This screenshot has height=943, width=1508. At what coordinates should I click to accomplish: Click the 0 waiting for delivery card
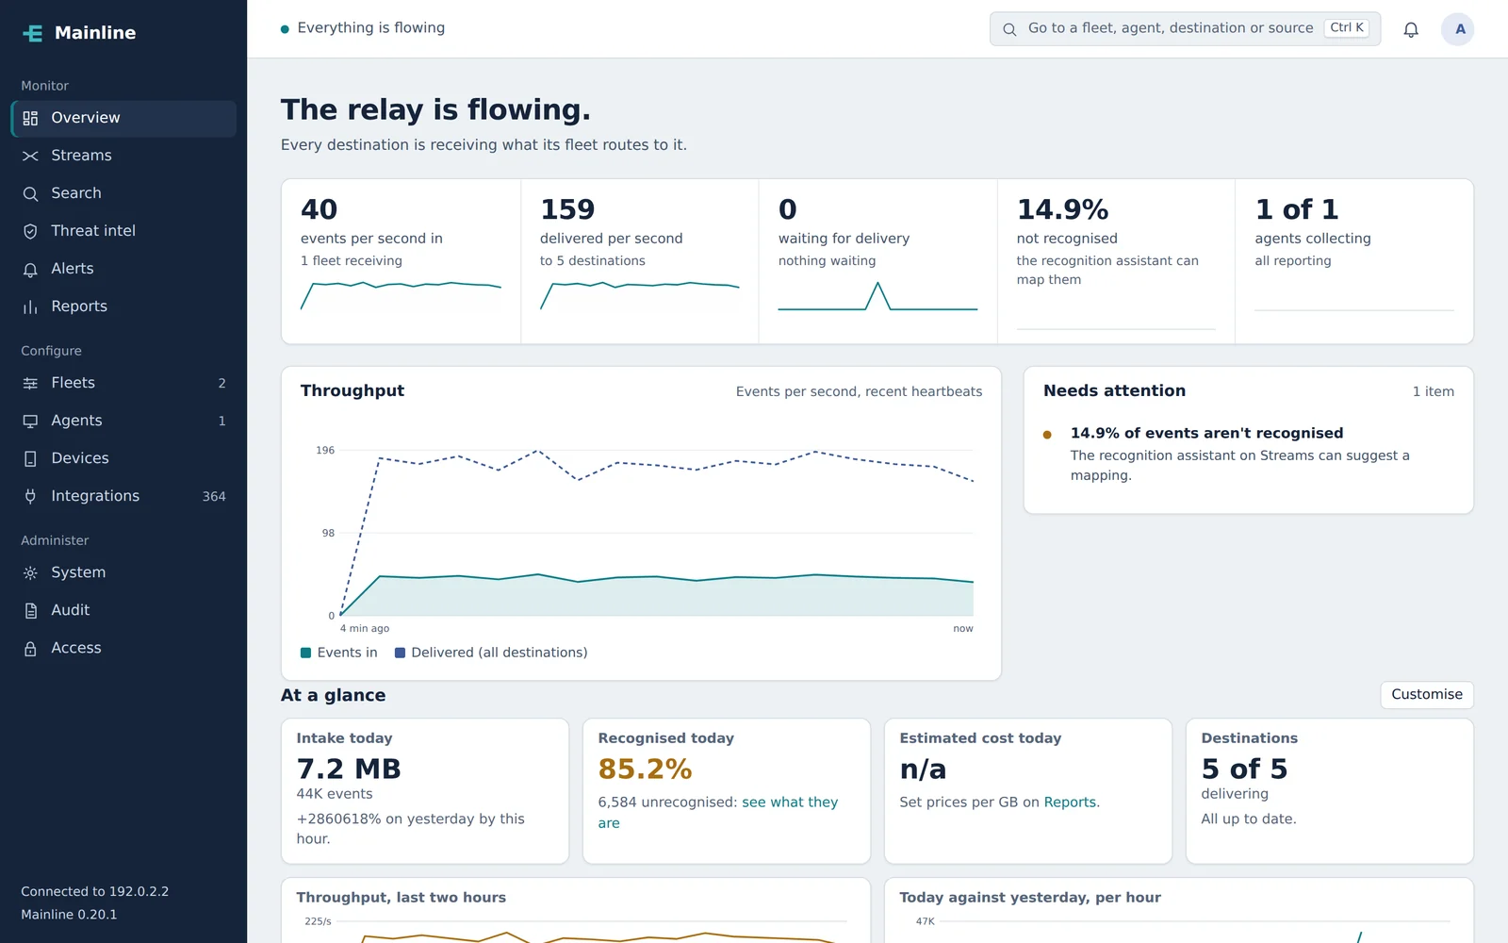[877, 261]
